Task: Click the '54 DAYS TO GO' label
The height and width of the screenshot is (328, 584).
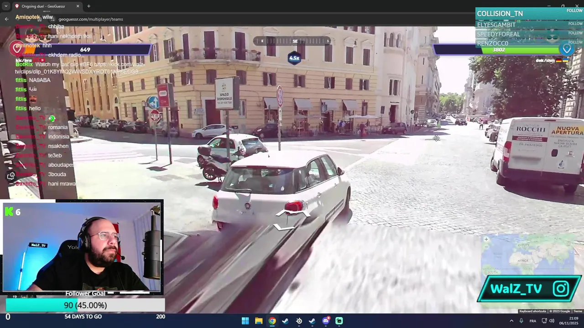Action: 83,317
